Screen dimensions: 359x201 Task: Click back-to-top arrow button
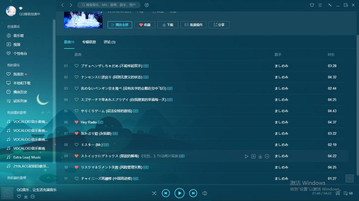tap(350, 178)
